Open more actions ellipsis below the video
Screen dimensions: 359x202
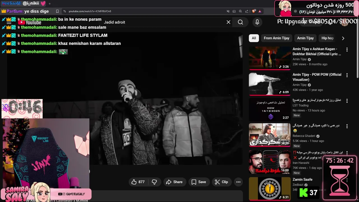pos(238,182)
